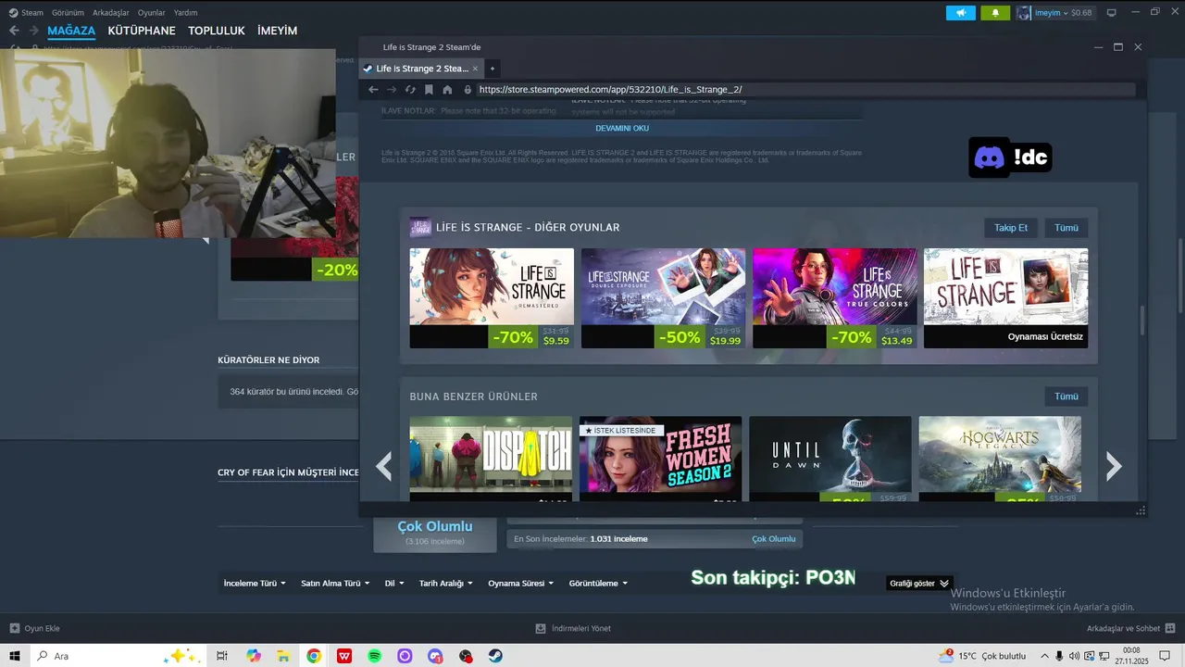
Task: Open the Windows notification center icon
Action: 1166,656
